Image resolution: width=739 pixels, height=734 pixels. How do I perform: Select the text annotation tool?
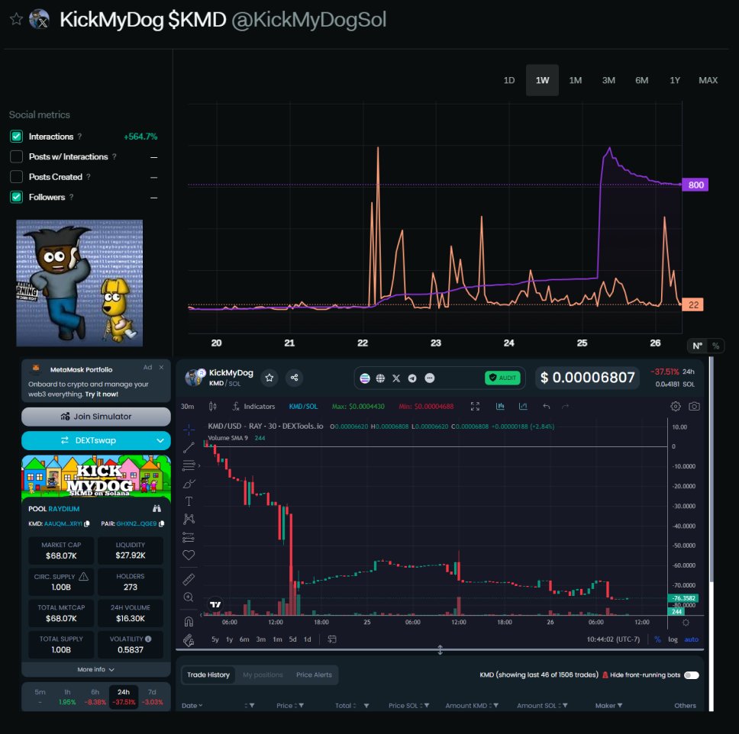coord(189,501)
